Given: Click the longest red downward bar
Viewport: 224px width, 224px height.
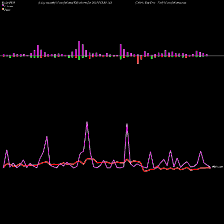Looking at the screenshot, I should [138, 60].
